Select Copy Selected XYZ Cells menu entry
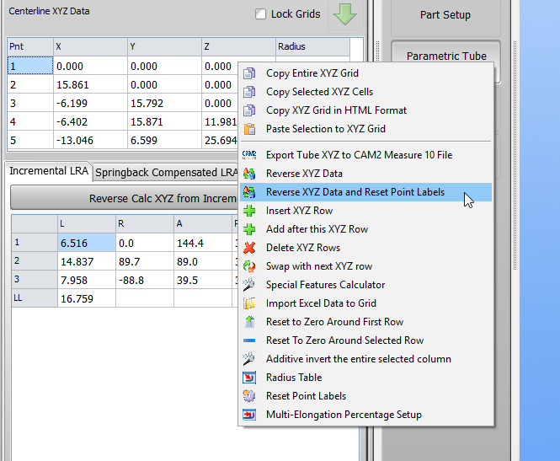Screen dimensions: 560x461 point(365,92)
